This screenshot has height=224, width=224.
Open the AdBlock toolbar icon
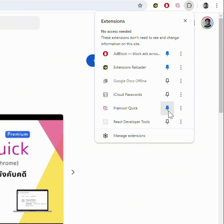pos(166,6)
